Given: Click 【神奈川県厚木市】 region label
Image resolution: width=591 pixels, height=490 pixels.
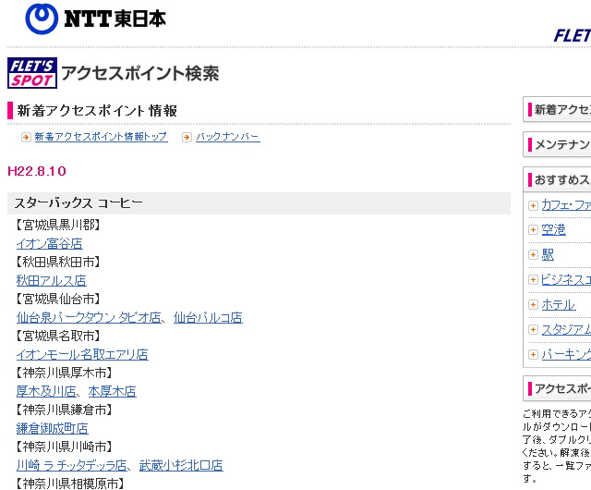Looking at the screenshot, I should (64, 373).
